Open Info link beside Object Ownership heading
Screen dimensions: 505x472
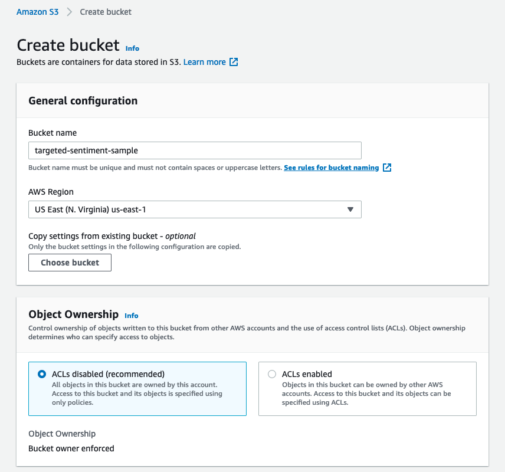click(x=132, y=316)
